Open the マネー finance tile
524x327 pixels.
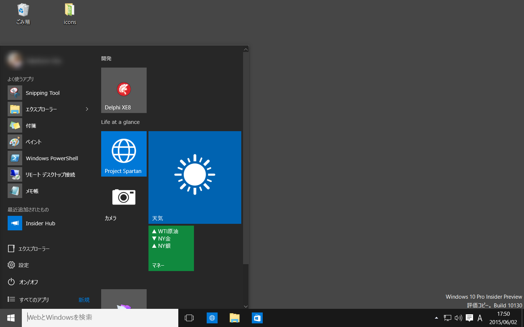pos(171,248)
